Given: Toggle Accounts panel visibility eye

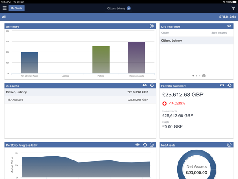Looking at the screenshot, I should pos(144,85).
